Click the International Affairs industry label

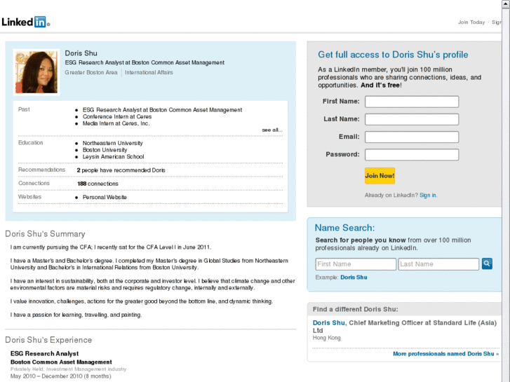149,72
